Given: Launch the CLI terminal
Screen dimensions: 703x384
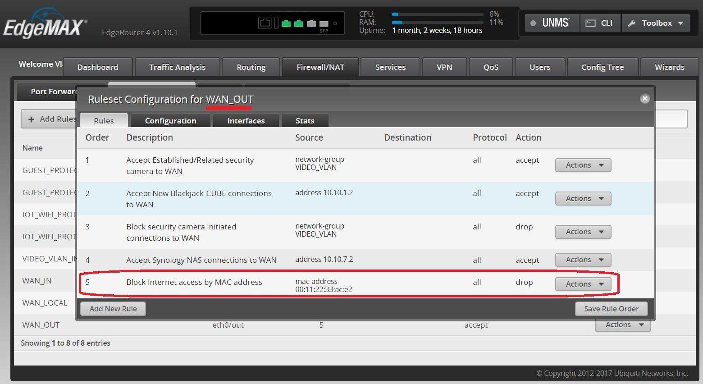Looking at the screenshot, I should 600,23.
